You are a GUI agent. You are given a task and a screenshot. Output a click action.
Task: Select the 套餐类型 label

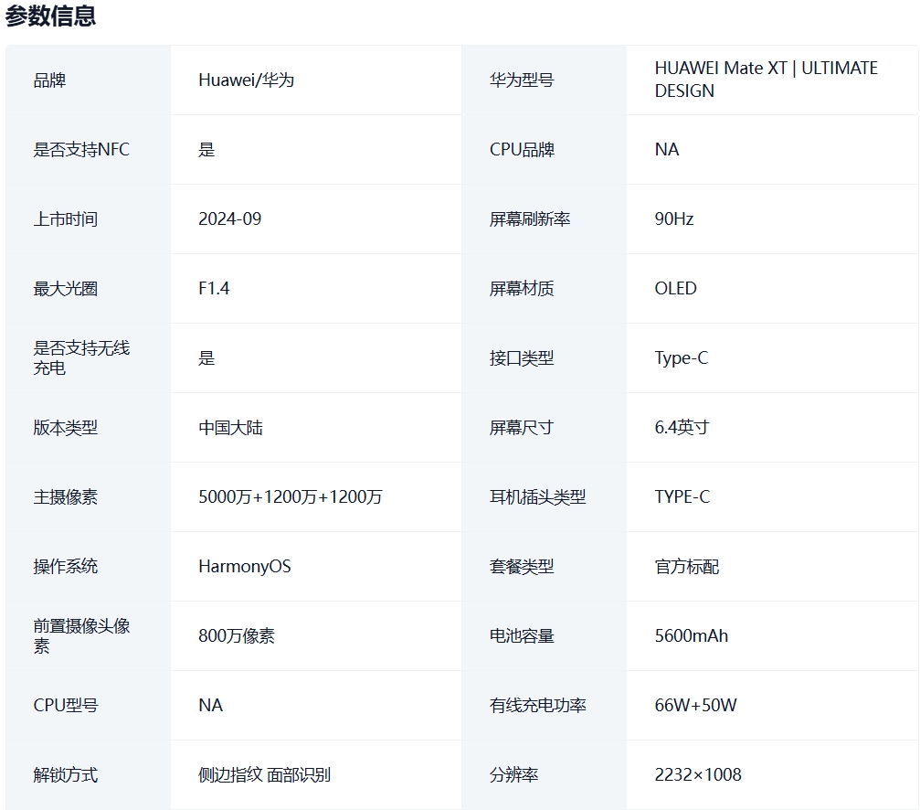[x=522, y=566]
